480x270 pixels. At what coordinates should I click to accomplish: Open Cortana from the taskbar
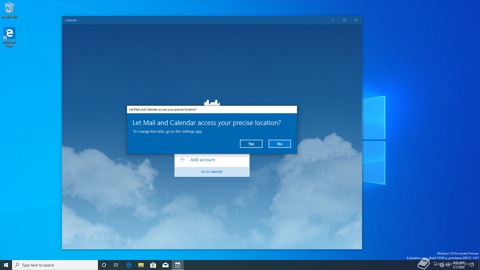pos(104,265)
